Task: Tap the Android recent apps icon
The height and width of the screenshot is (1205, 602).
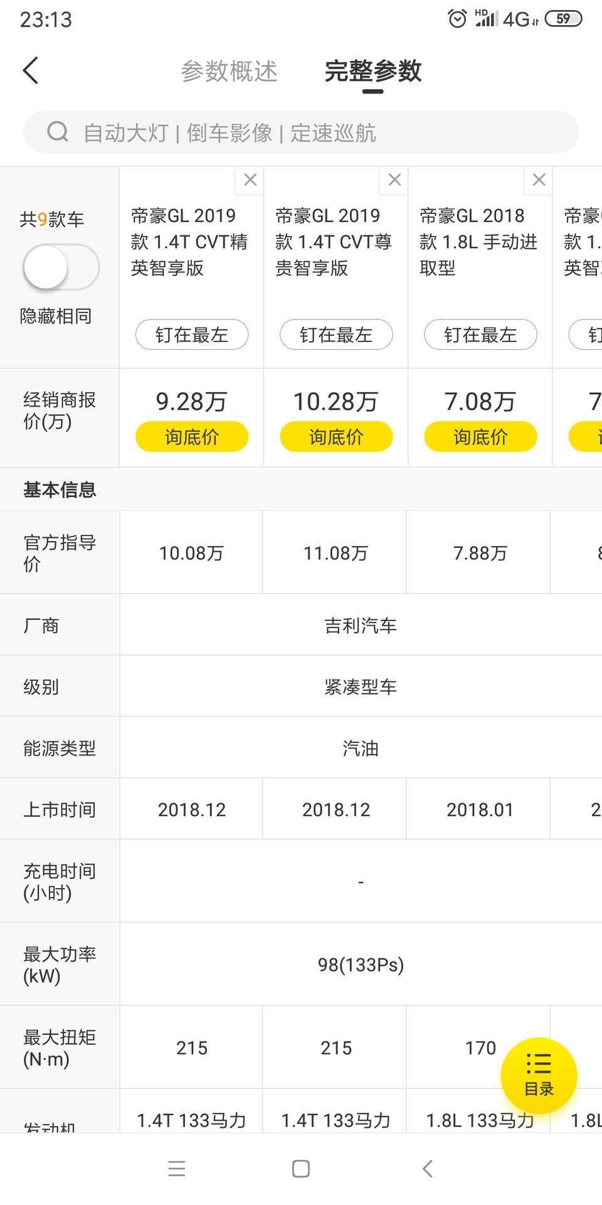Action: coord(177,1169)
